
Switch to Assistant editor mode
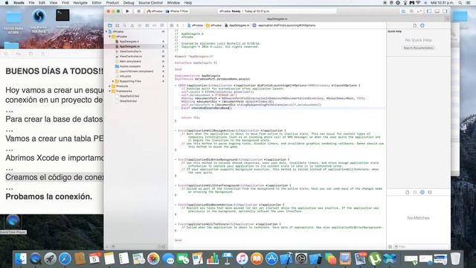411,11
